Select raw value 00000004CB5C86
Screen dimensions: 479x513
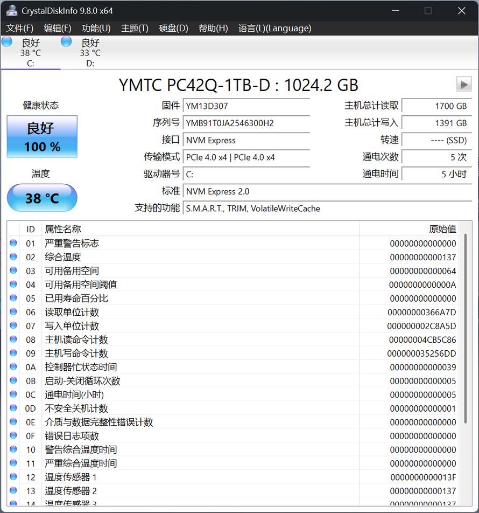pyautogui.click(x=422, y=339)
